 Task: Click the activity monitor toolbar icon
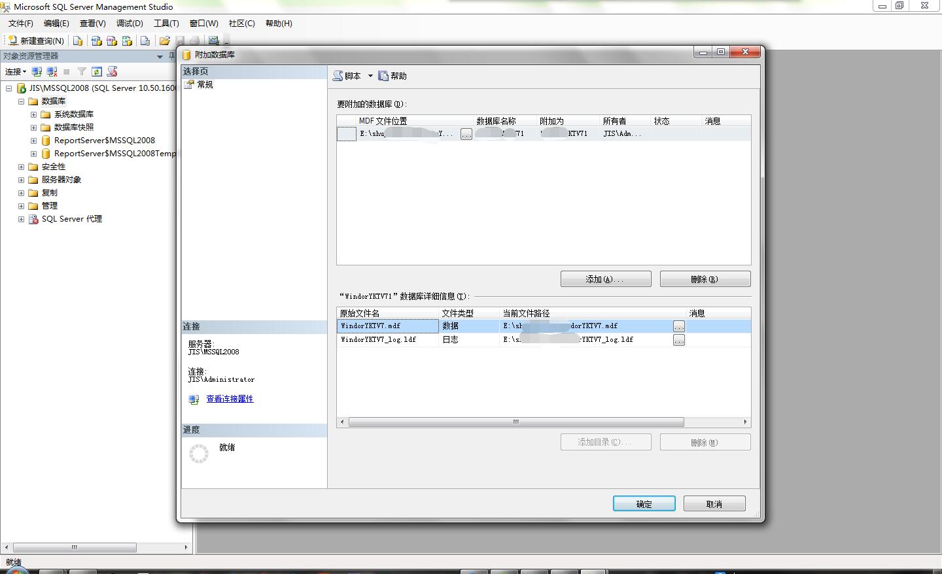coord(213,41)
